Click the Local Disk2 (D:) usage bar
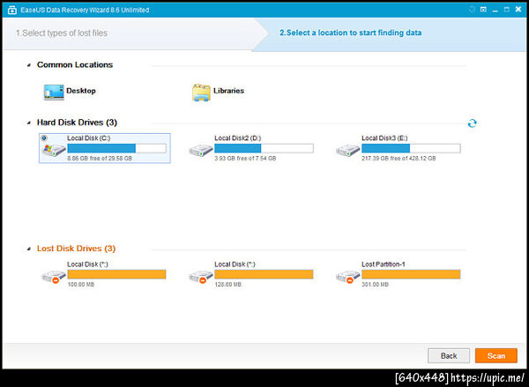This screenshot has height=387, width=529. (x=264, y=148)
